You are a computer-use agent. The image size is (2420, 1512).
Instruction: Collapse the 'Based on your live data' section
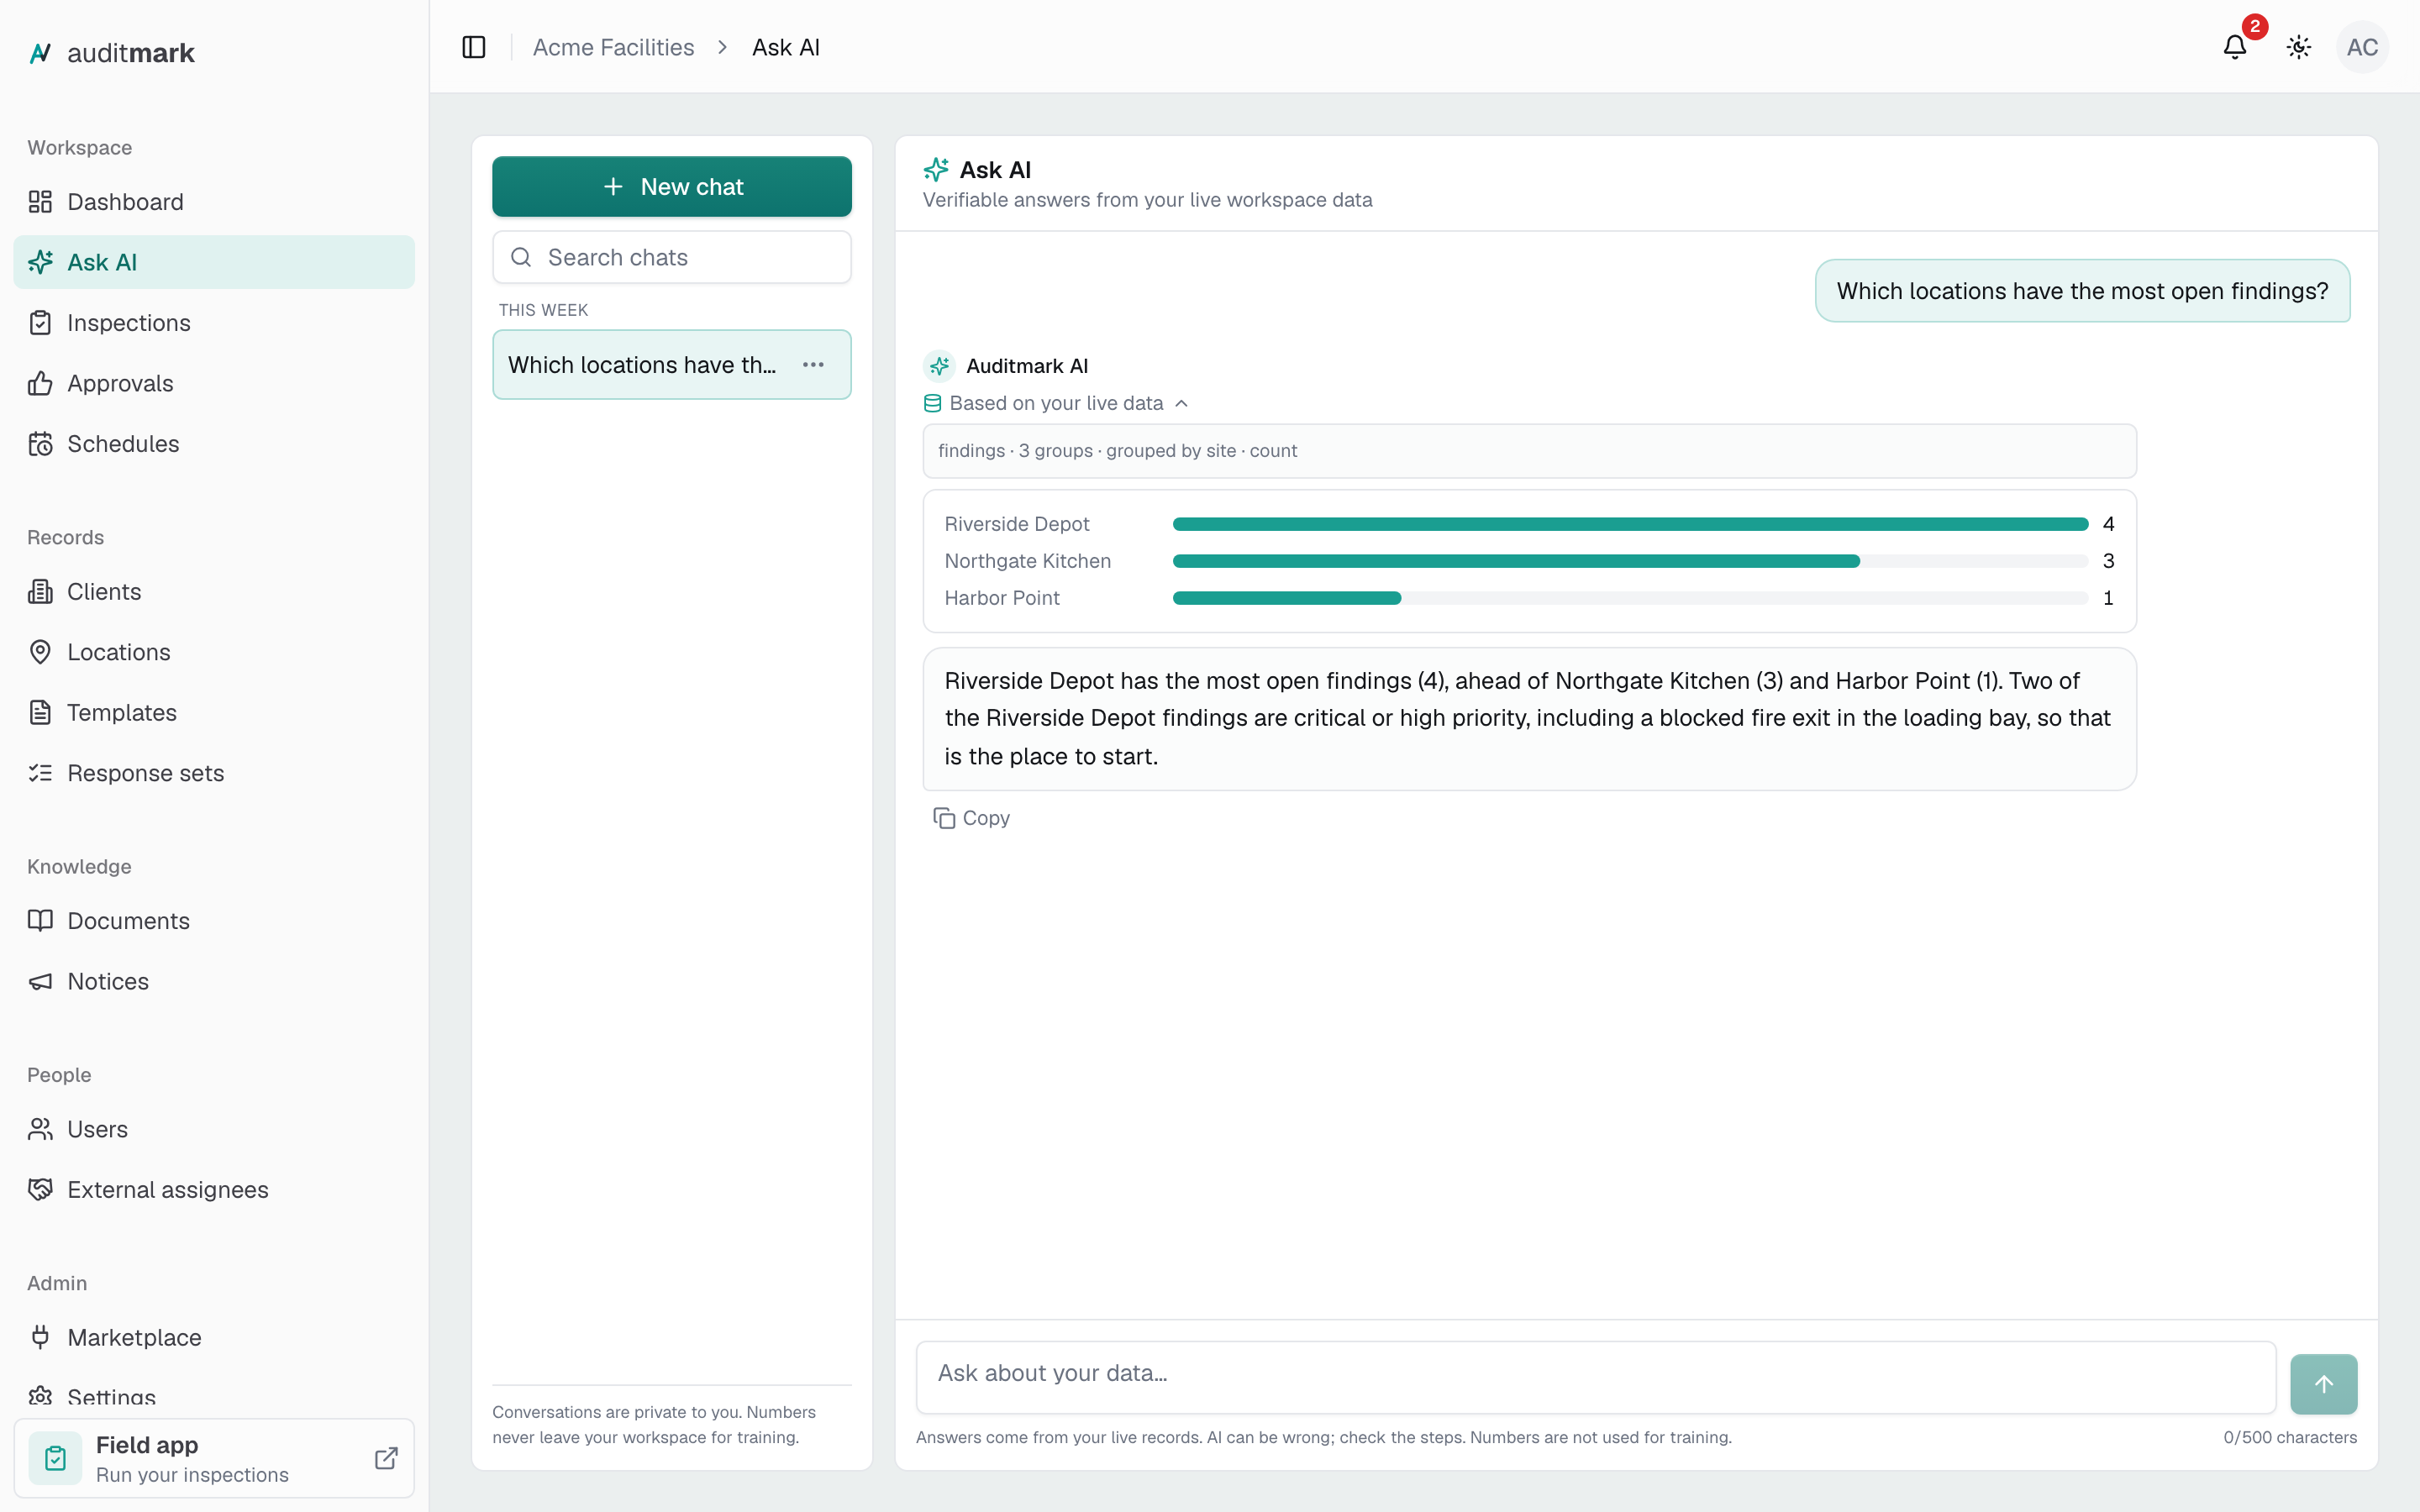(1056, 403)
